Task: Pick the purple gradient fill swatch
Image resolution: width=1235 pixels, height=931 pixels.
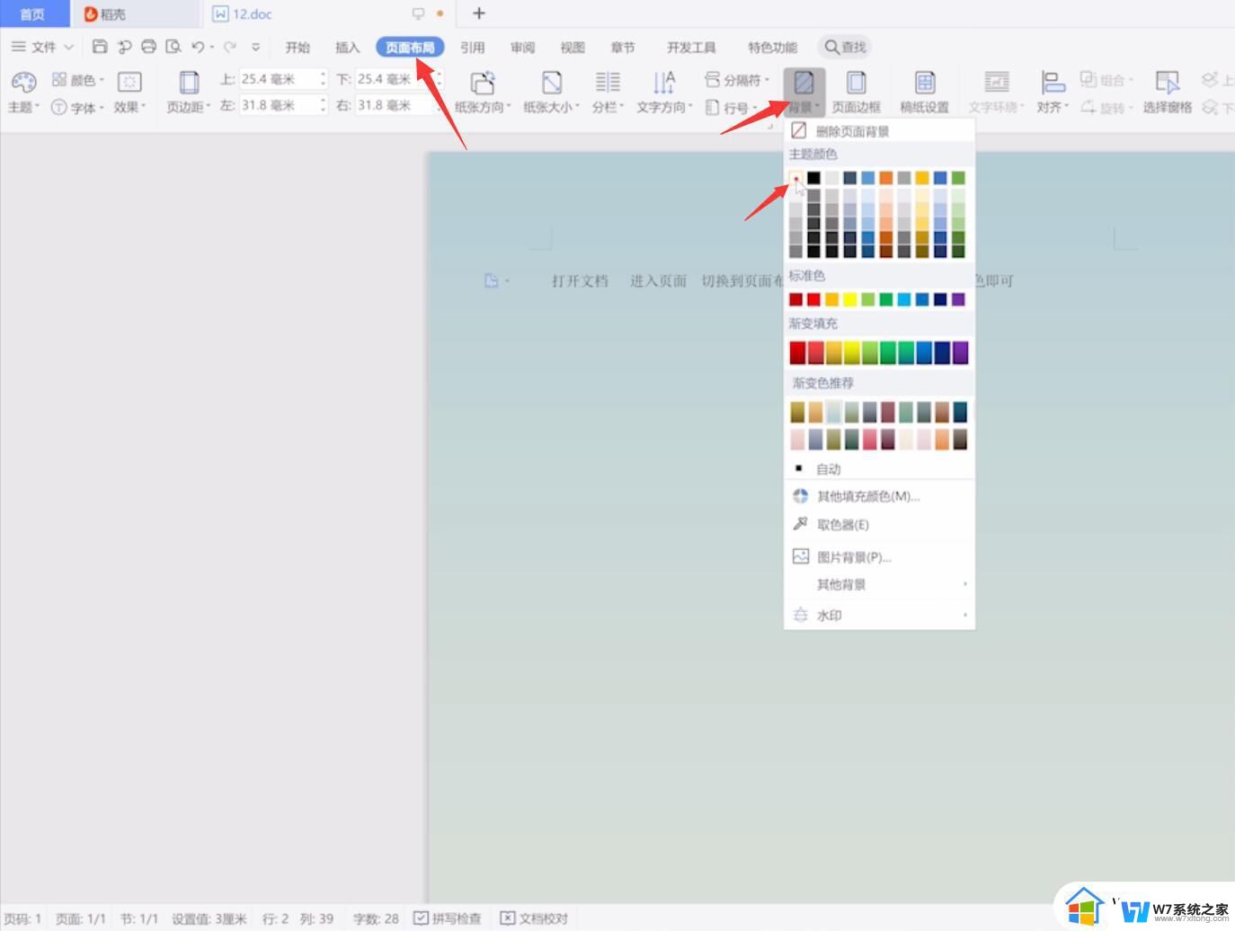Action: pos(960,352)
